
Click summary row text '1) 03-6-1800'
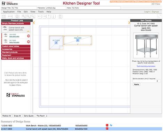tap(7, 126)
